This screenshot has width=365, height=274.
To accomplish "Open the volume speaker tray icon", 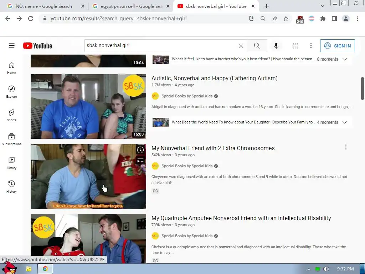I will (x=326, y=269).
